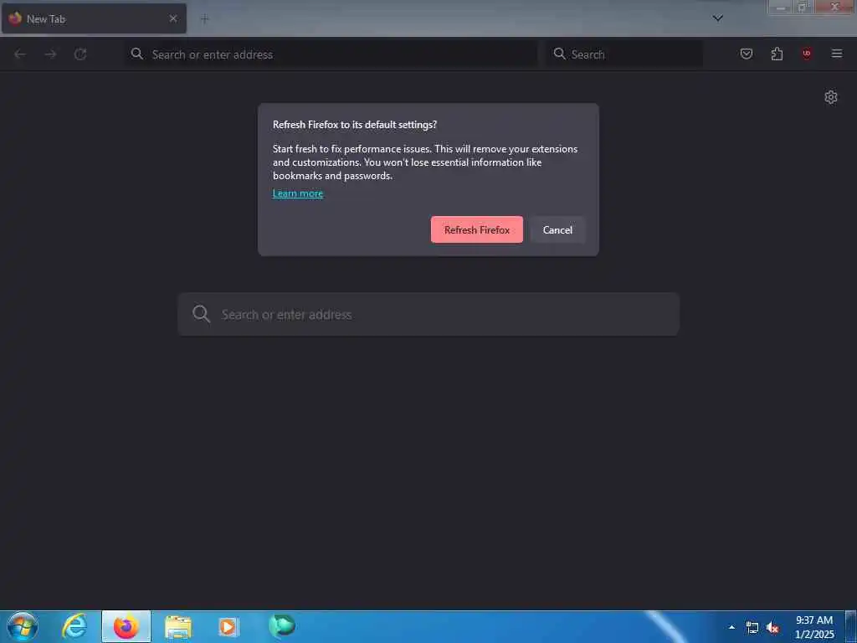
Task: Open Windows Explorer from taskbar
Action: [178, 627]
